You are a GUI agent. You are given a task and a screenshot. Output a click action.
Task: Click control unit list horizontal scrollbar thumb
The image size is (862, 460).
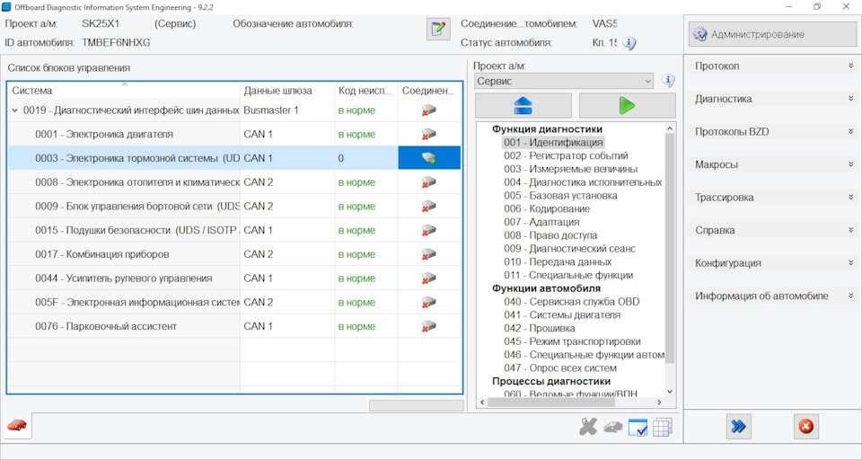click(x=416, y=405)
